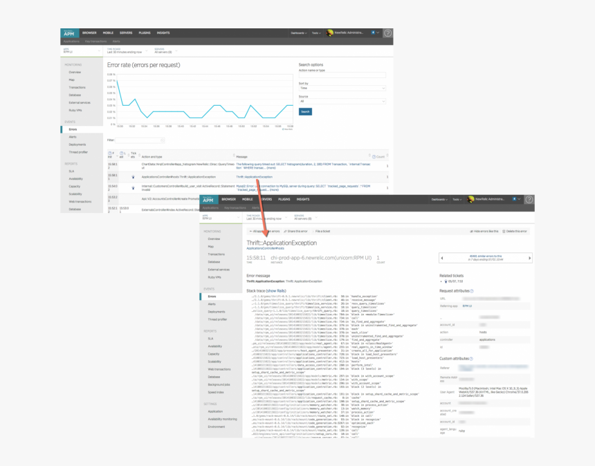The height and width of the screenshot is (466, 595).
Task: Click the APM logo in the error-detail window
Action: pyautogui.click(x=208, y=199)
